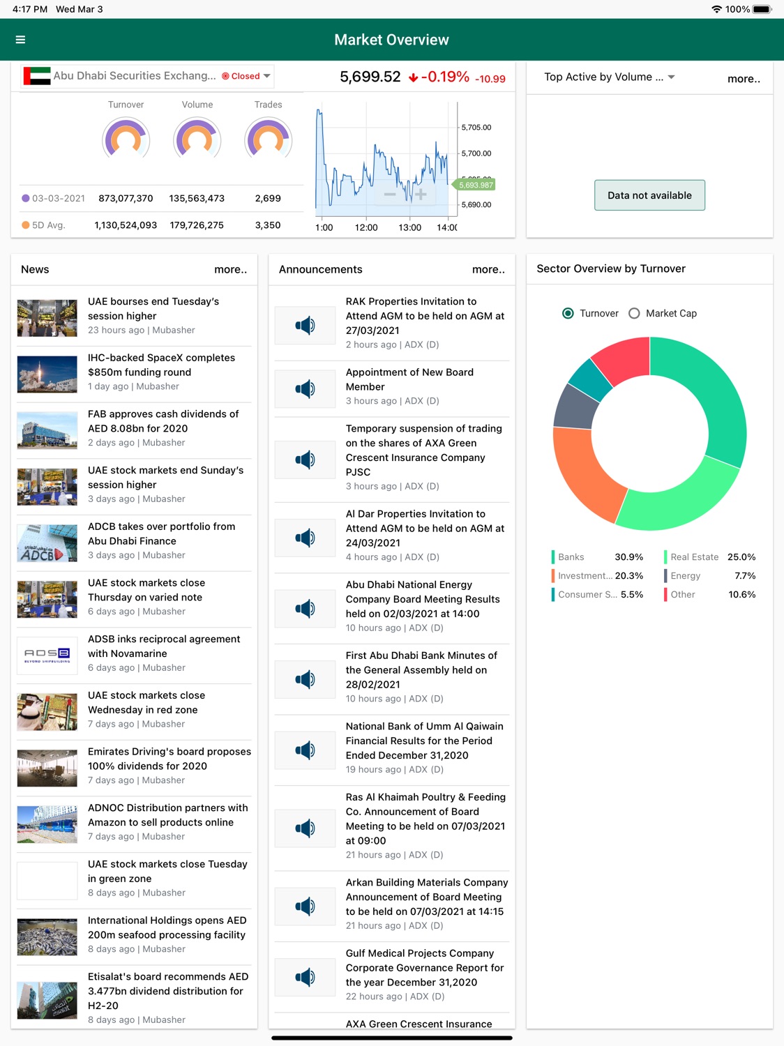Tap the Banks legend color swatch
Viewport: 784px width, 1046px height.
553,557
